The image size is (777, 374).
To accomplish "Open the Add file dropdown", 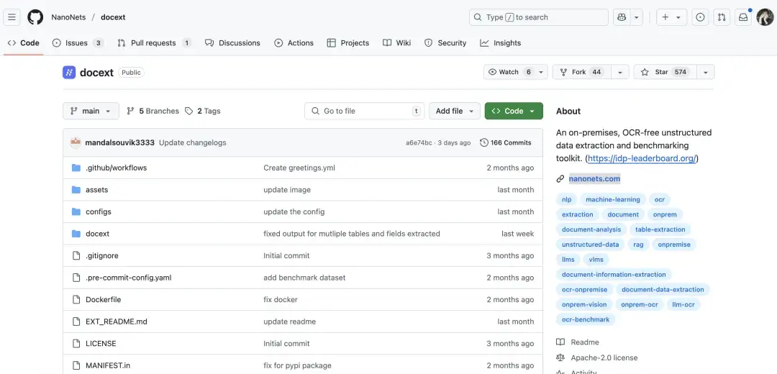I will [x=455, y=111].
